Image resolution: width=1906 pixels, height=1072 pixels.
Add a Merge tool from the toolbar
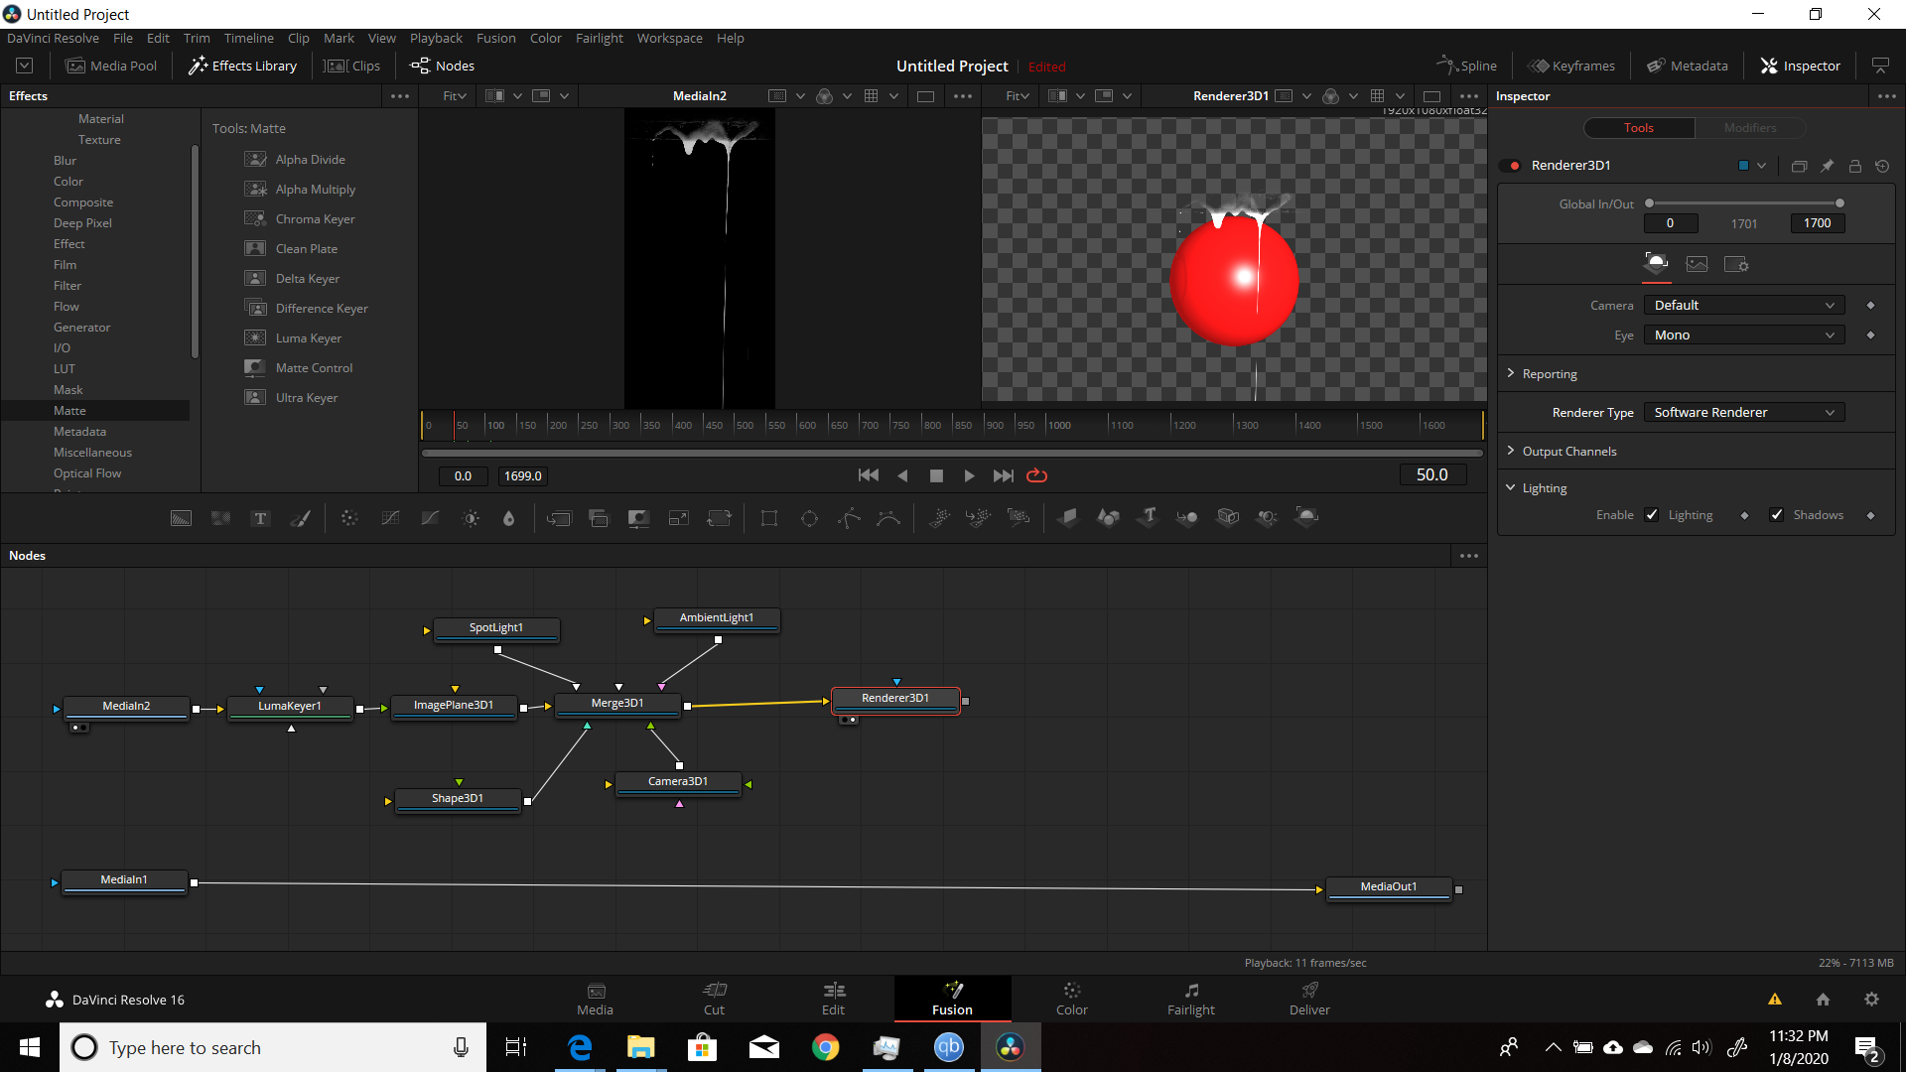(559, 518)
